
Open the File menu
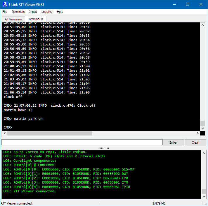click(5, 12)
